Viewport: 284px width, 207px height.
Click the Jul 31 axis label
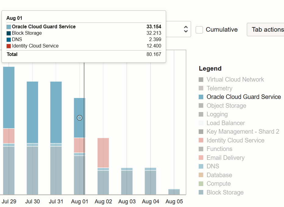[56, 202]
